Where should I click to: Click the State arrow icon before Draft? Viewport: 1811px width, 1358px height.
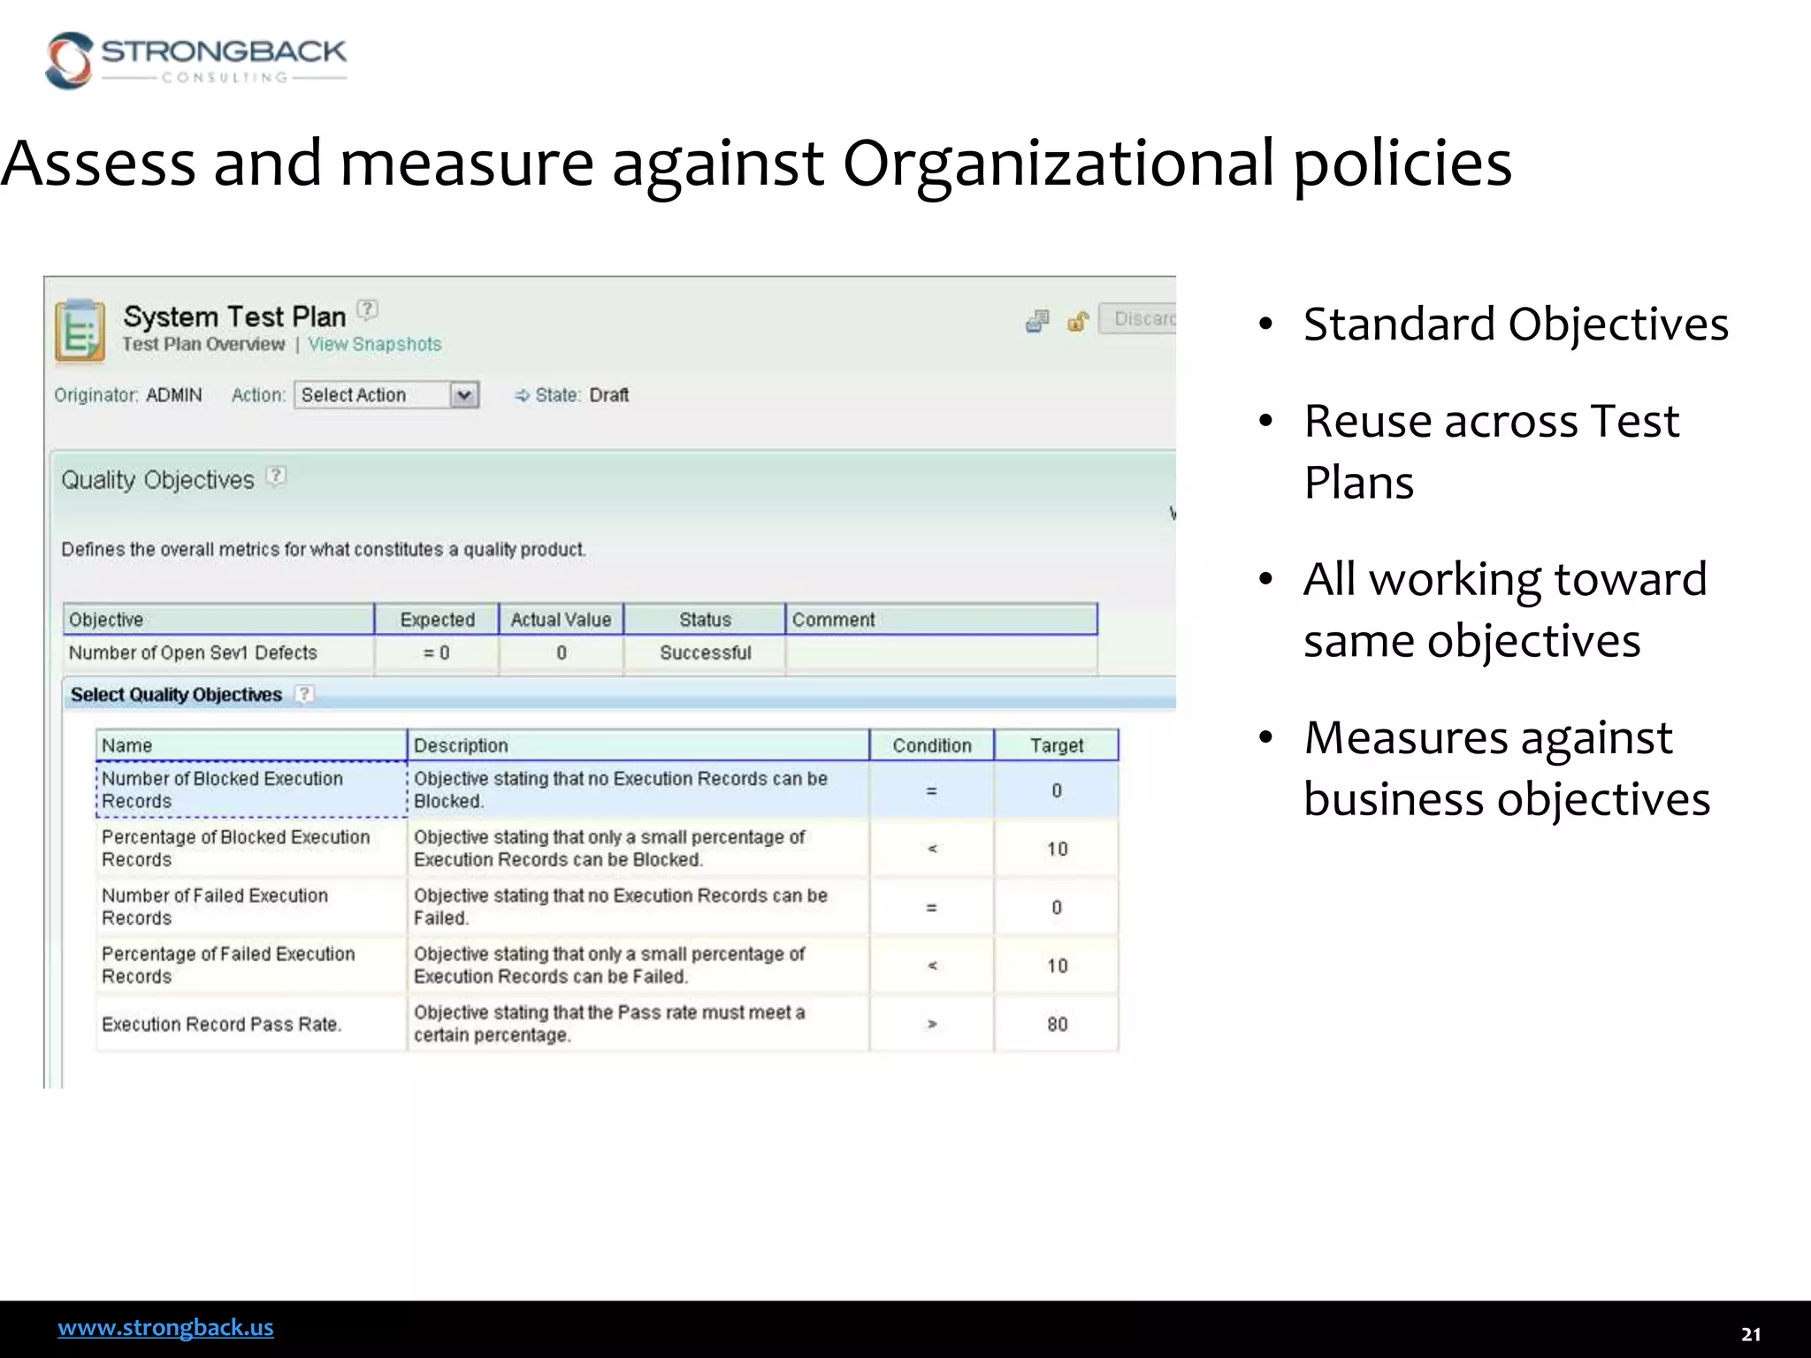pyautogui.click(x=522, y=395)
